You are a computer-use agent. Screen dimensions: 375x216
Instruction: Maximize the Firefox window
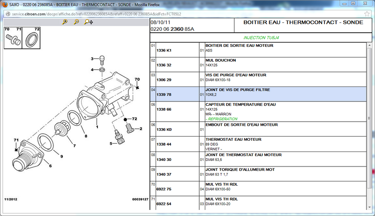353,4
